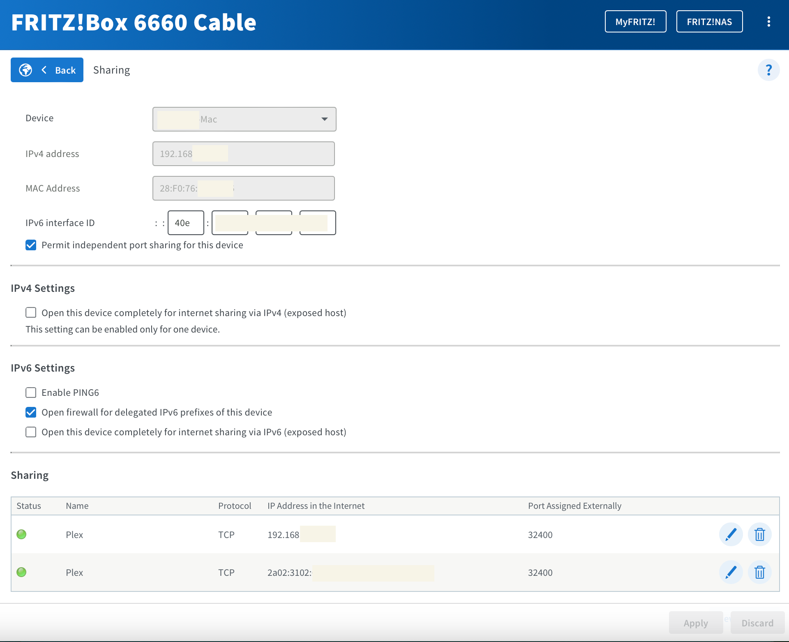Enable IPv6 exposed host checkbox

(31, 432)
